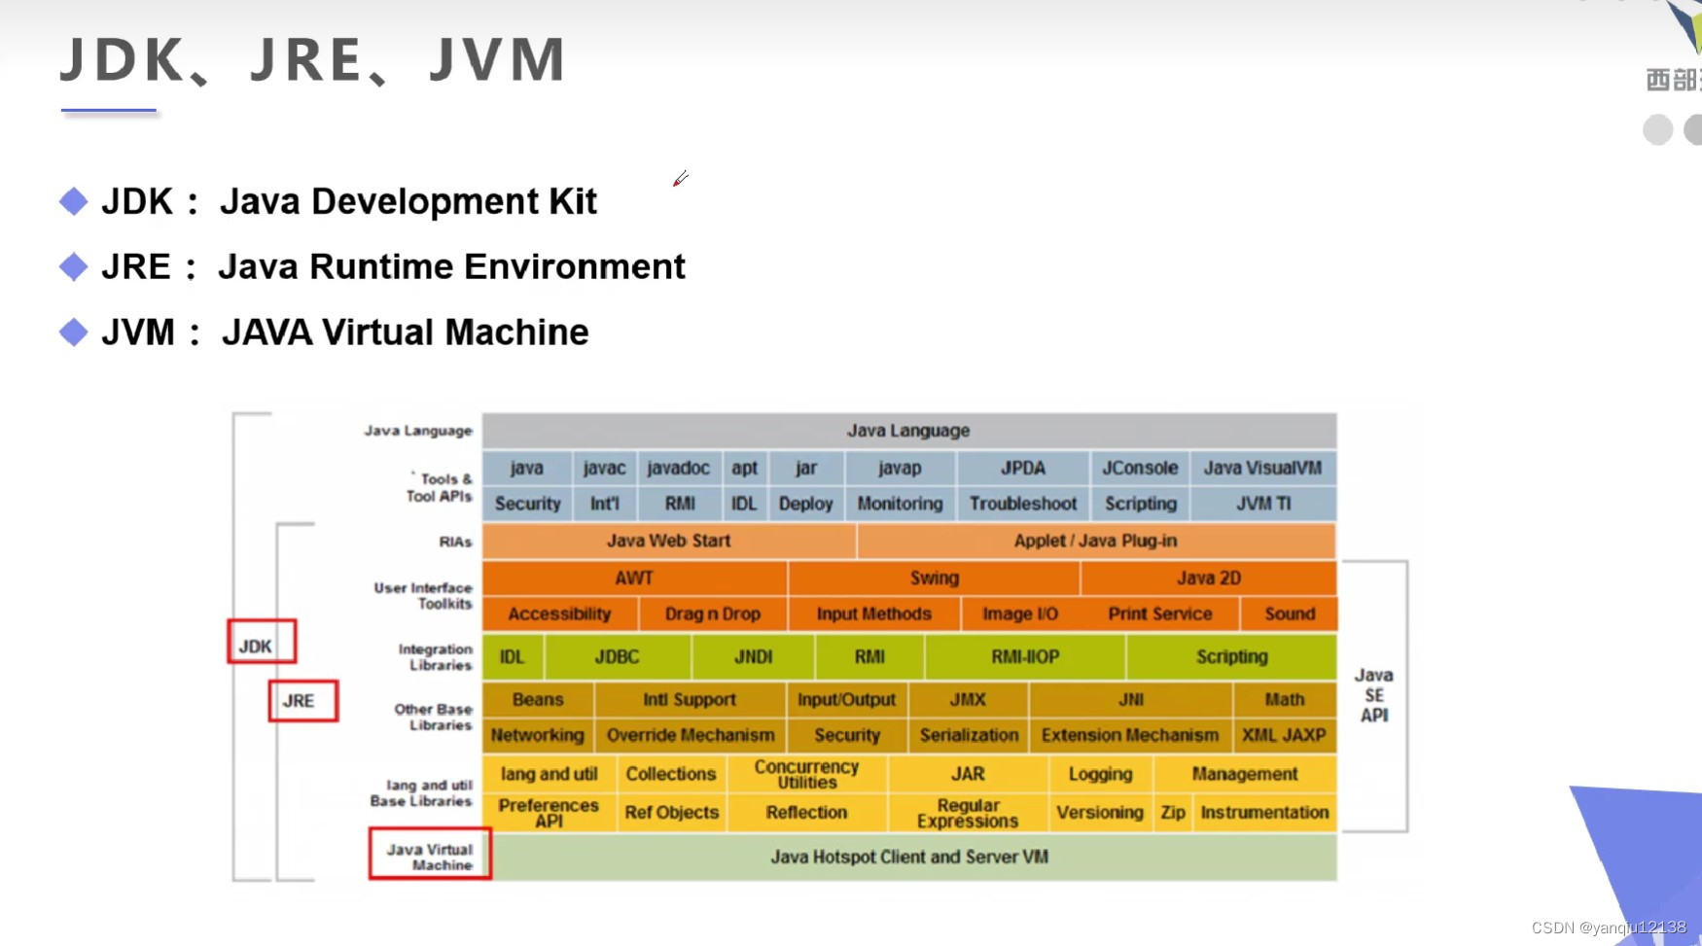Click the "JDK、JRE、JVM" slide title

(313, 59)
